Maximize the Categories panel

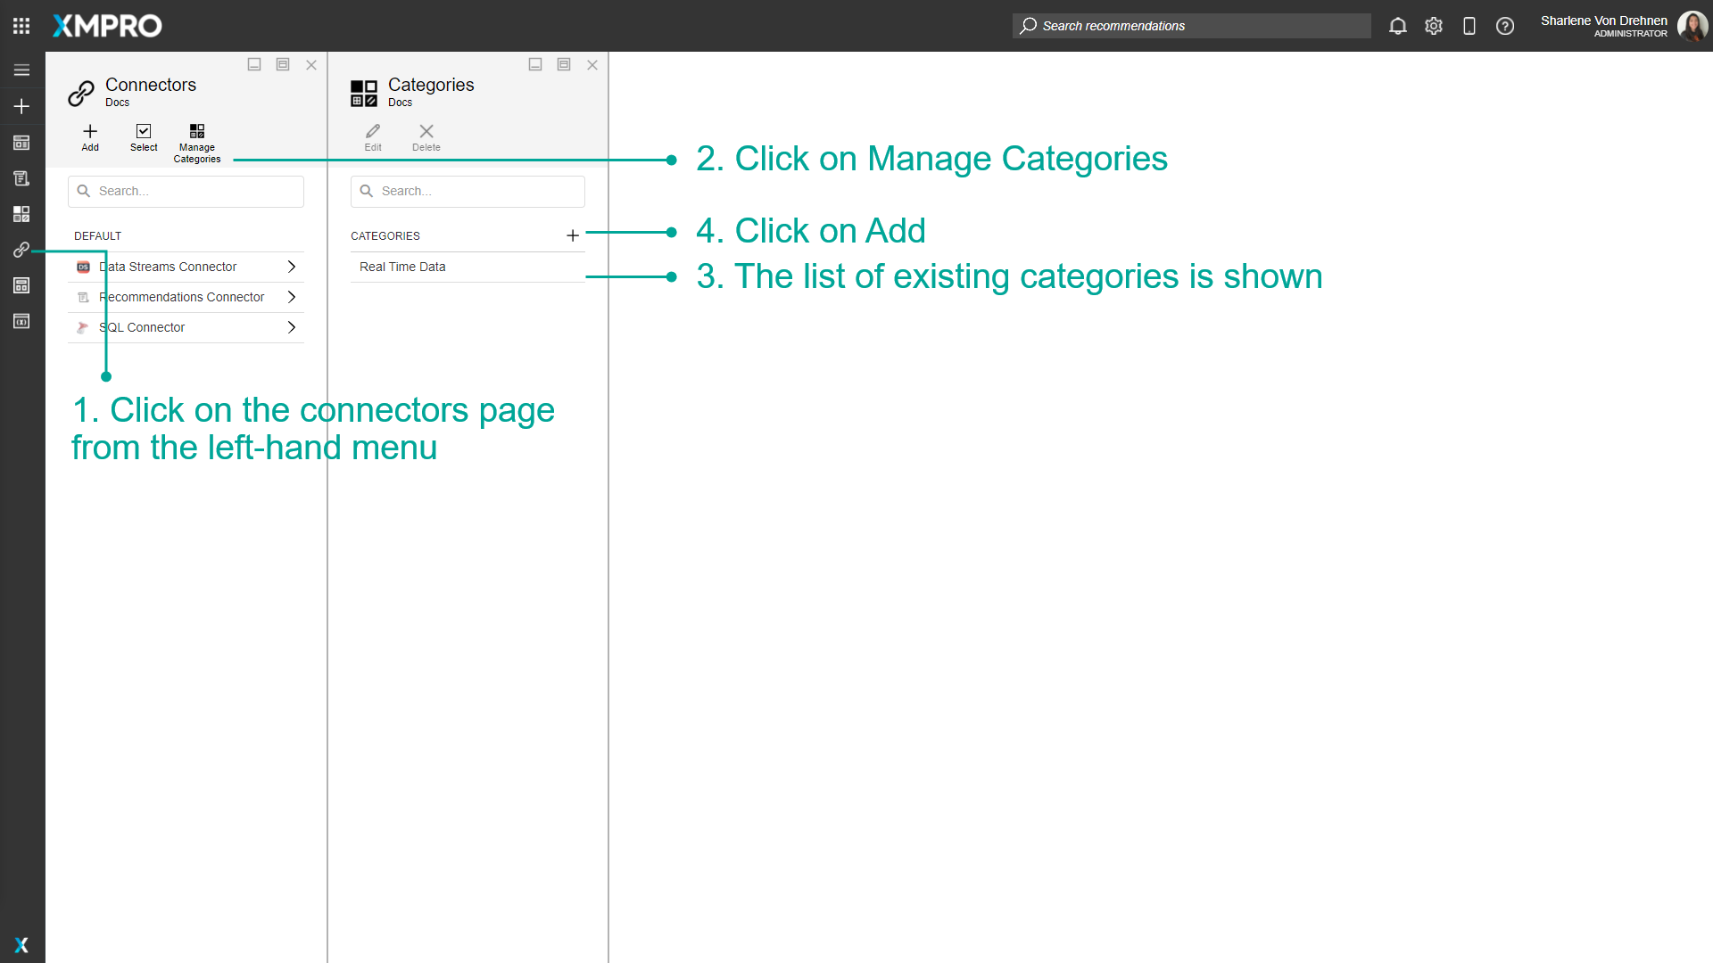coord(564,64)
